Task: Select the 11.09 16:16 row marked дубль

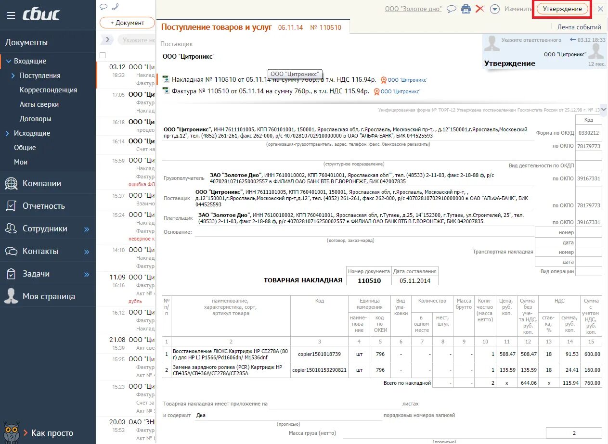Action: click(126, 289)
